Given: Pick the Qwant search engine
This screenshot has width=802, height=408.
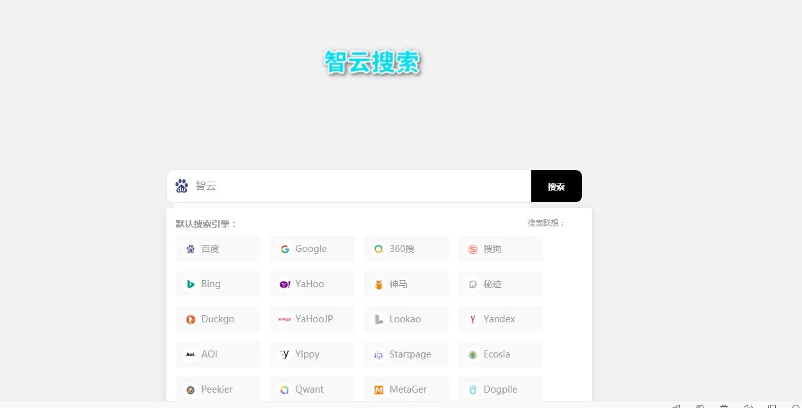Looking at the screenshot, I should click(312, 389).
